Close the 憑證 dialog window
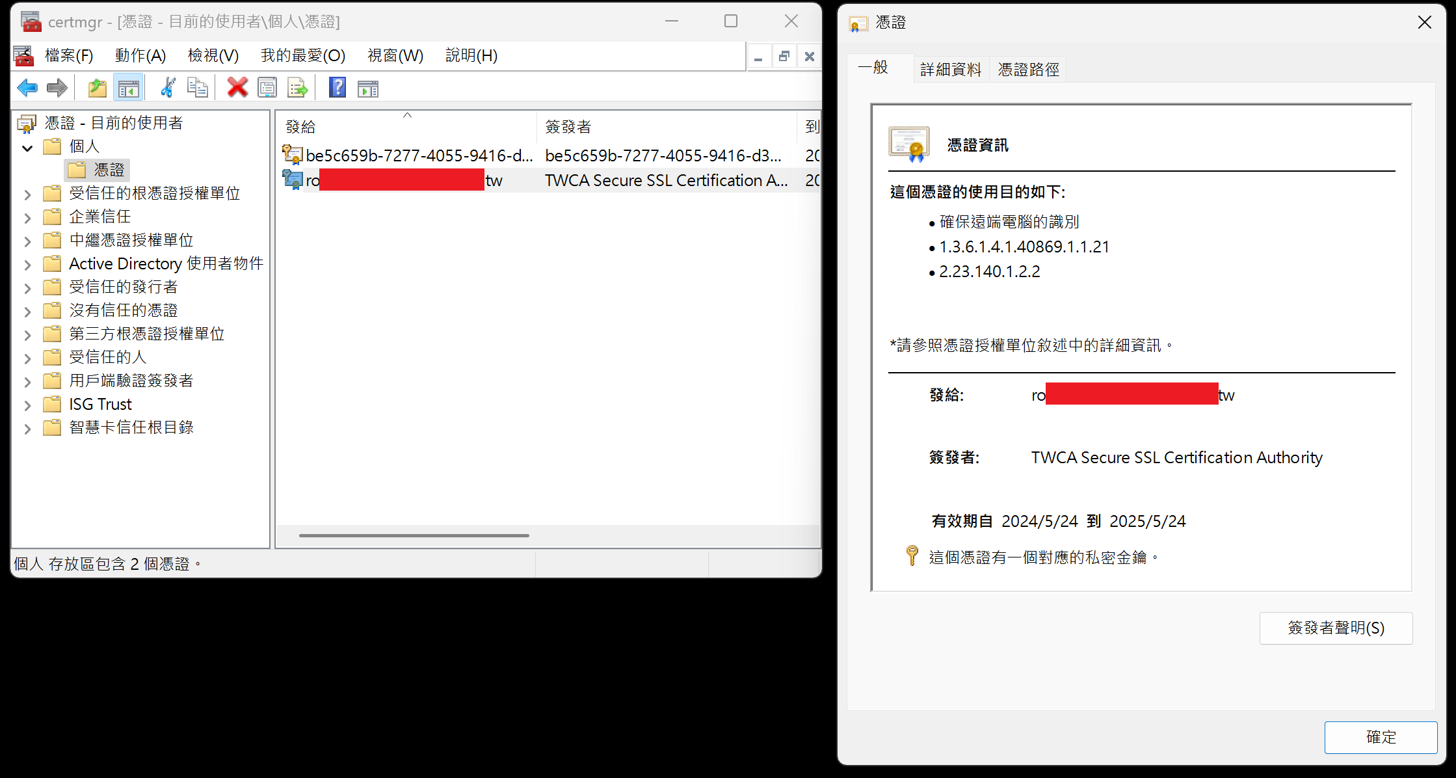Screen dimensions: 1456x778 (x=1424, y=23)
